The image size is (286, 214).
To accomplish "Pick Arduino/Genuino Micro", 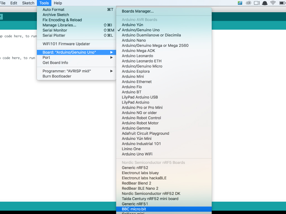I will 164,66.
